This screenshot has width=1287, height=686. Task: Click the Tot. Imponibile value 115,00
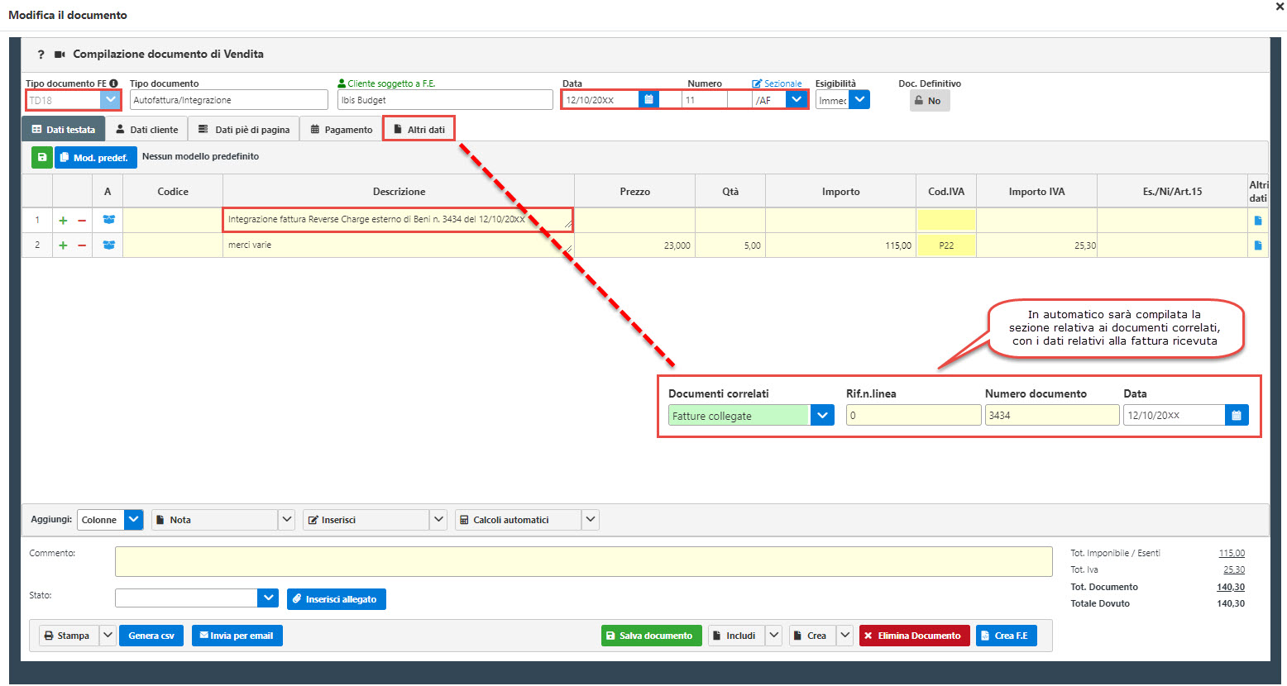point(1232,554)
